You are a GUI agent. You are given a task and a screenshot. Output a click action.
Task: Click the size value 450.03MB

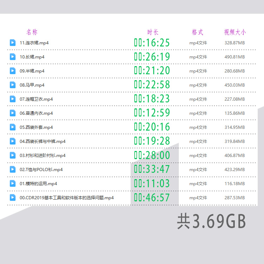tap(235, 85)
